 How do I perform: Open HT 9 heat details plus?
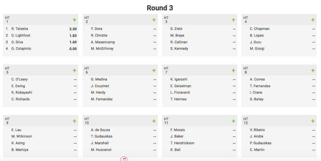pos(74,121)
